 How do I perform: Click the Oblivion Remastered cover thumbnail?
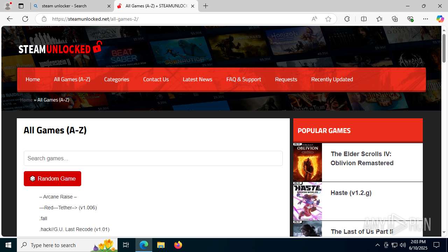click(308, 162)
